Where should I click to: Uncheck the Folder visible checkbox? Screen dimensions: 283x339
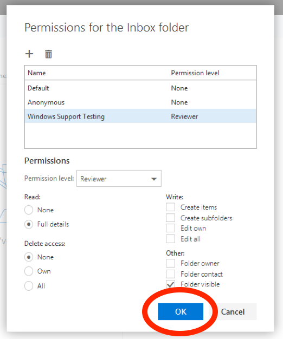tap(170, 284)
